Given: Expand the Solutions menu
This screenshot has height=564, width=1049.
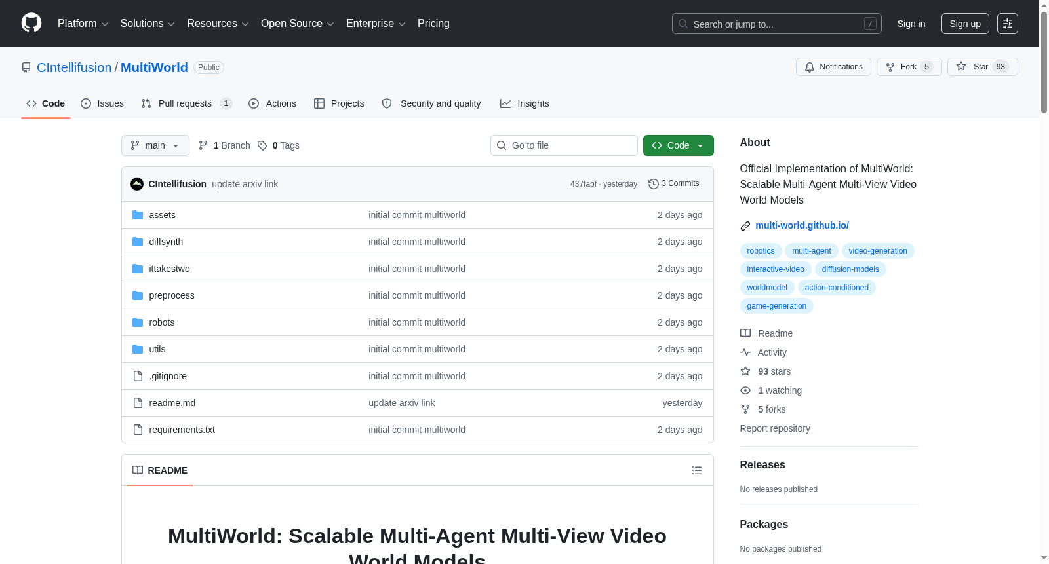Looking at the screenshot, I should pyautogui.click(x=148, y=24).
